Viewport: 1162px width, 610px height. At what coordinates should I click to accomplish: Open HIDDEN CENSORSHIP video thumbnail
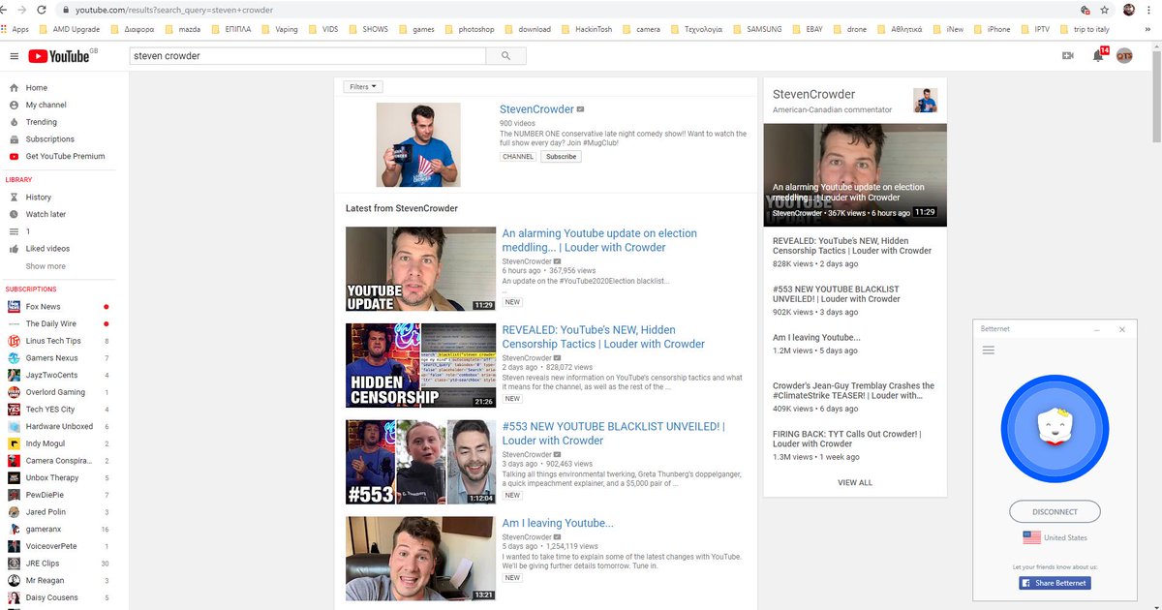click(420, 366)
